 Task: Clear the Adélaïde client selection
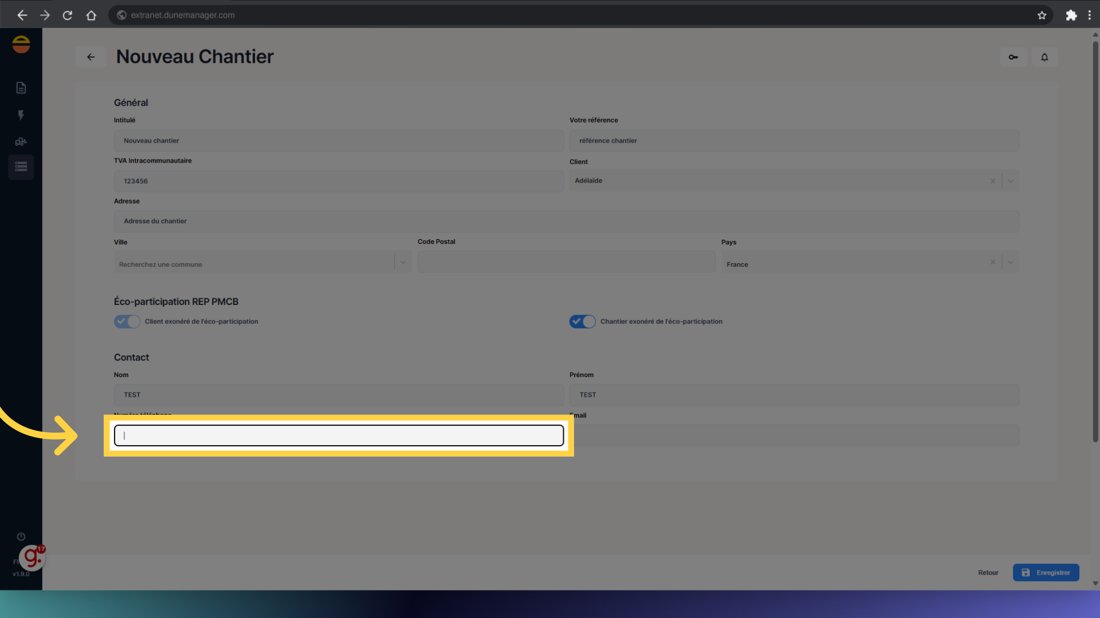(993, 181)
